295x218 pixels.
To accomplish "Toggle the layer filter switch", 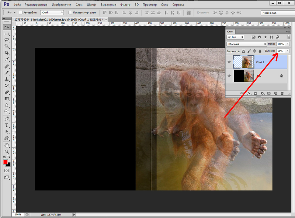I will pos(289,37).
